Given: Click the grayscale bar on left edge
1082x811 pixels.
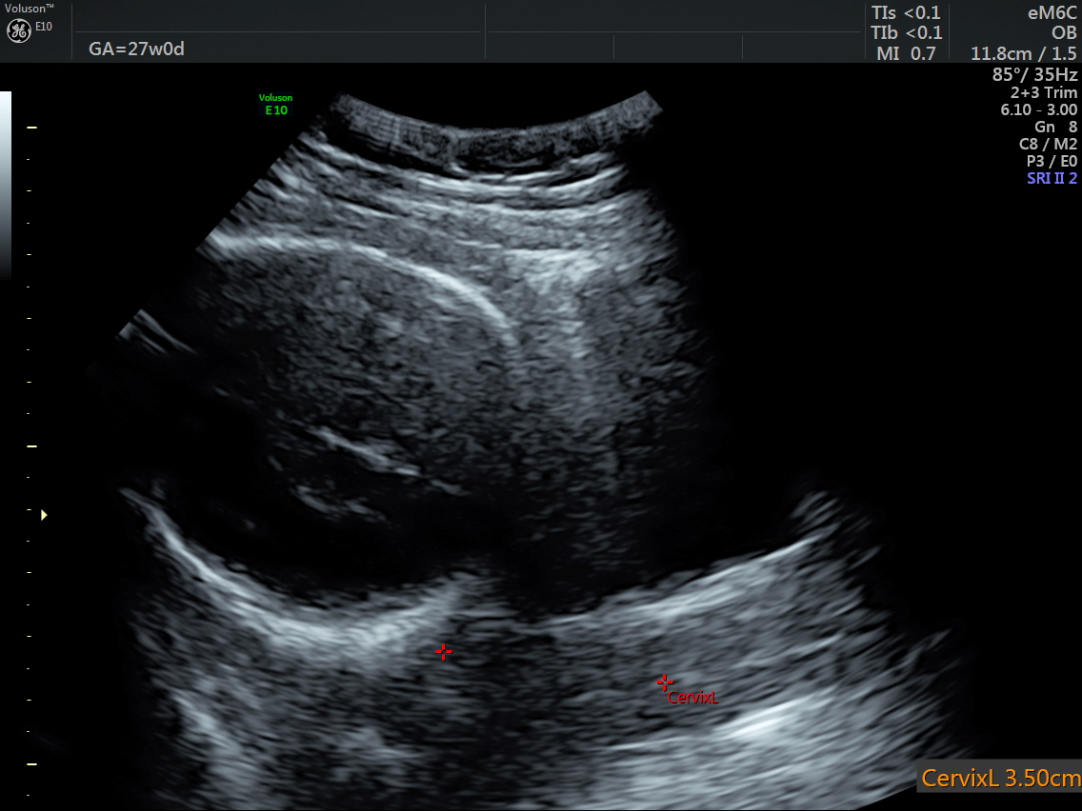Looking at the screenshot, I should tap(6, 181).
